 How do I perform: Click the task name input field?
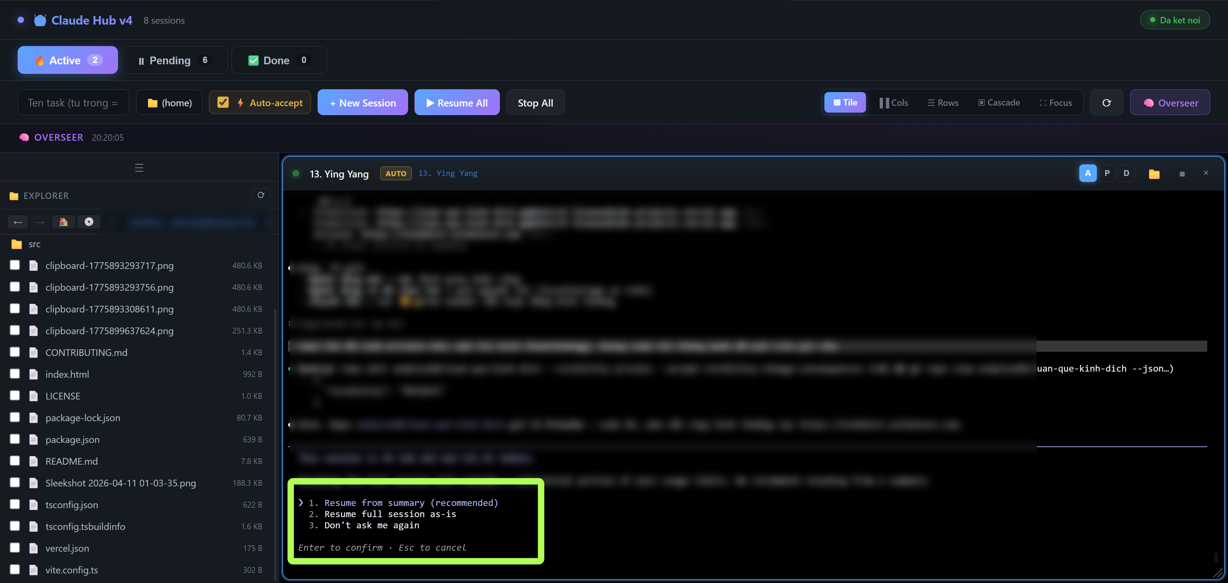pyautogui.click(x=73, y=102)
